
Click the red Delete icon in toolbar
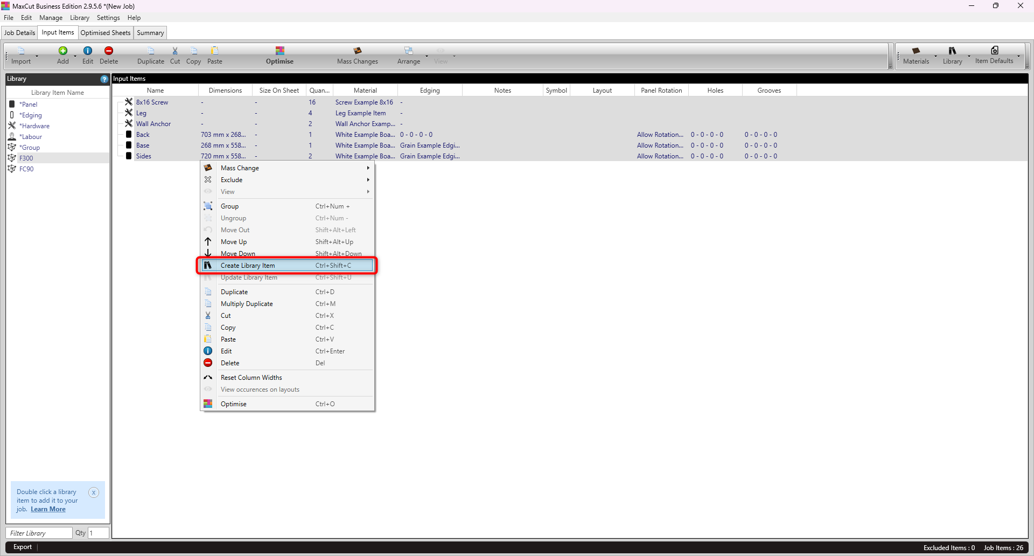[x=109, y=51]
